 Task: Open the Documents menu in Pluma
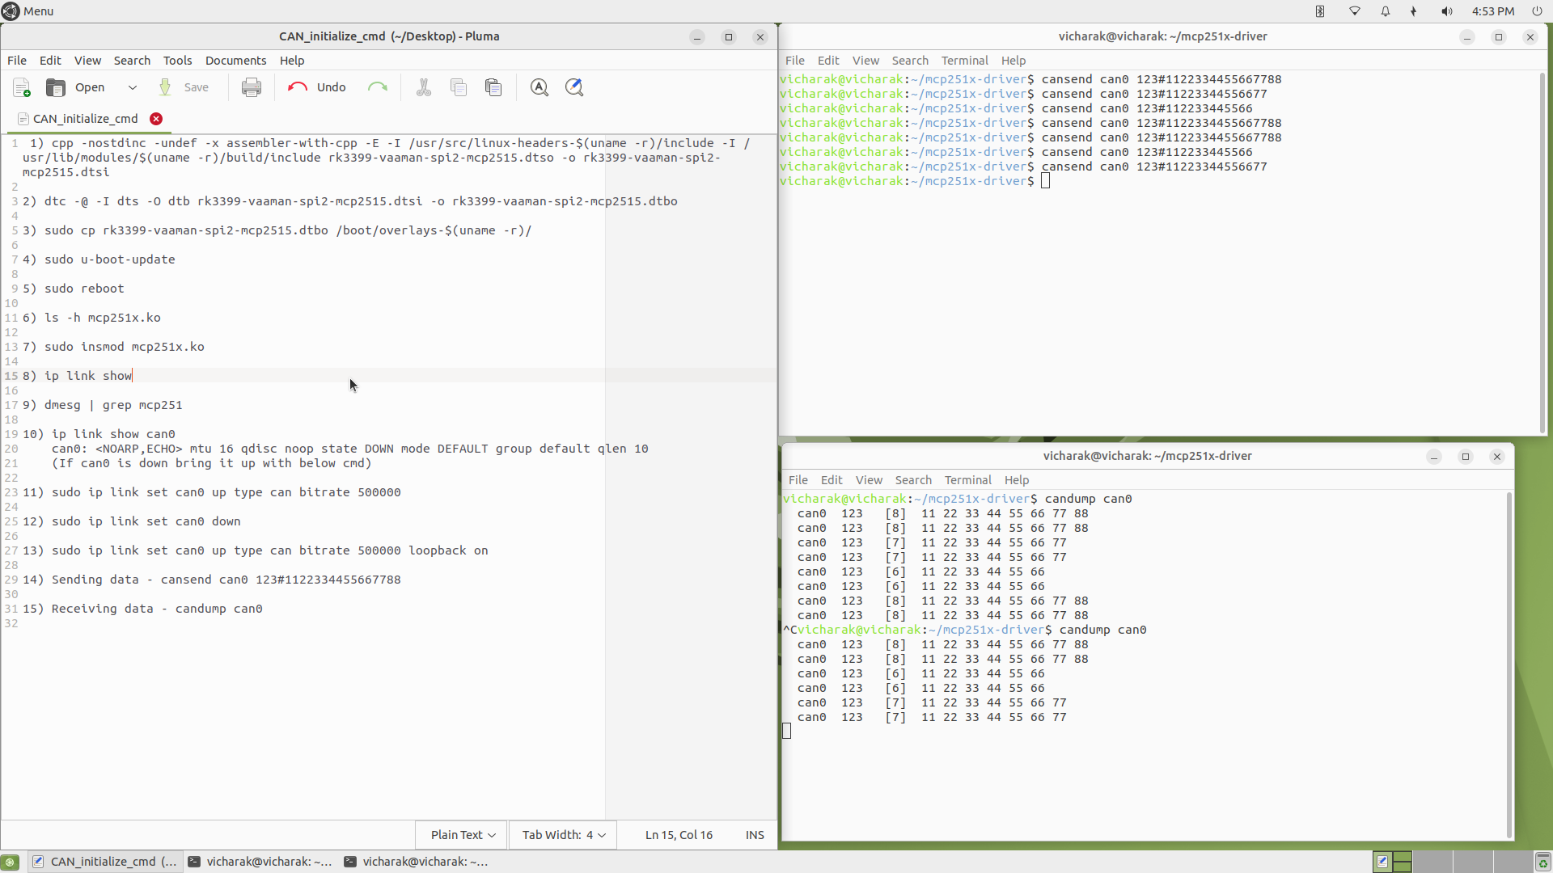click(235, 61)
